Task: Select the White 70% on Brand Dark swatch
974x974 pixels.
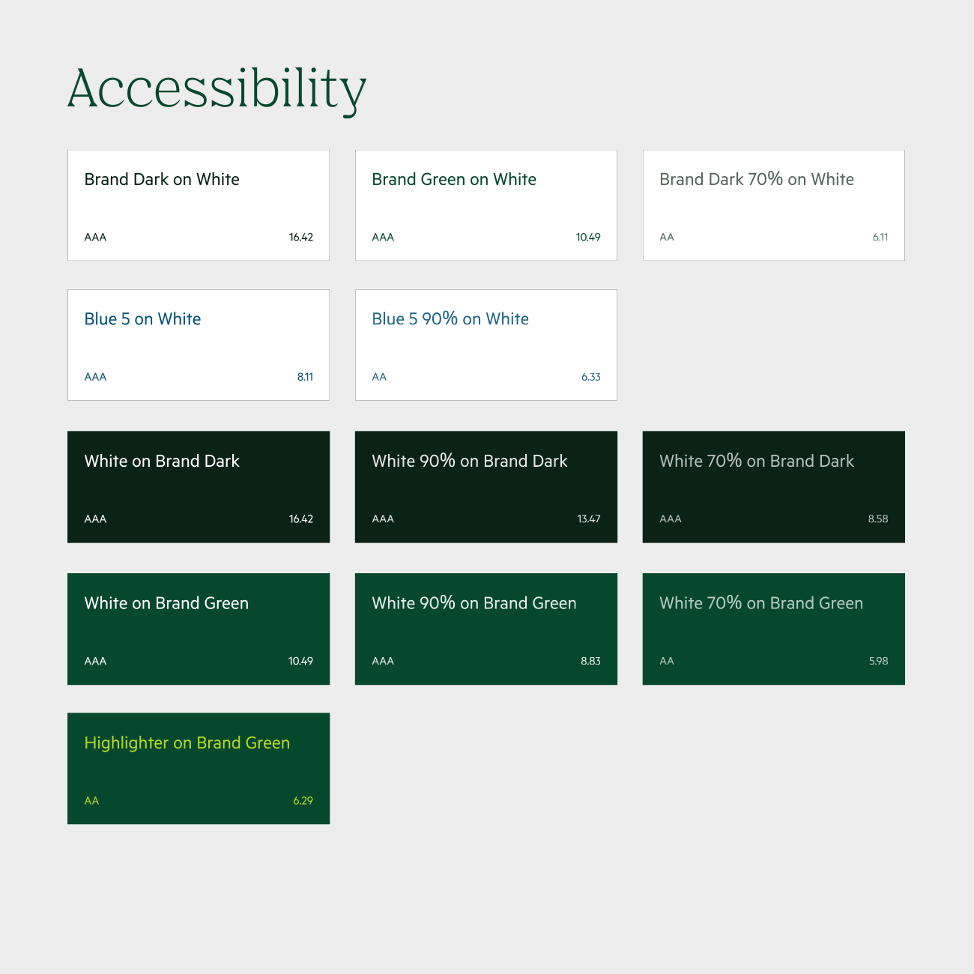Action: tap(773, 486)
